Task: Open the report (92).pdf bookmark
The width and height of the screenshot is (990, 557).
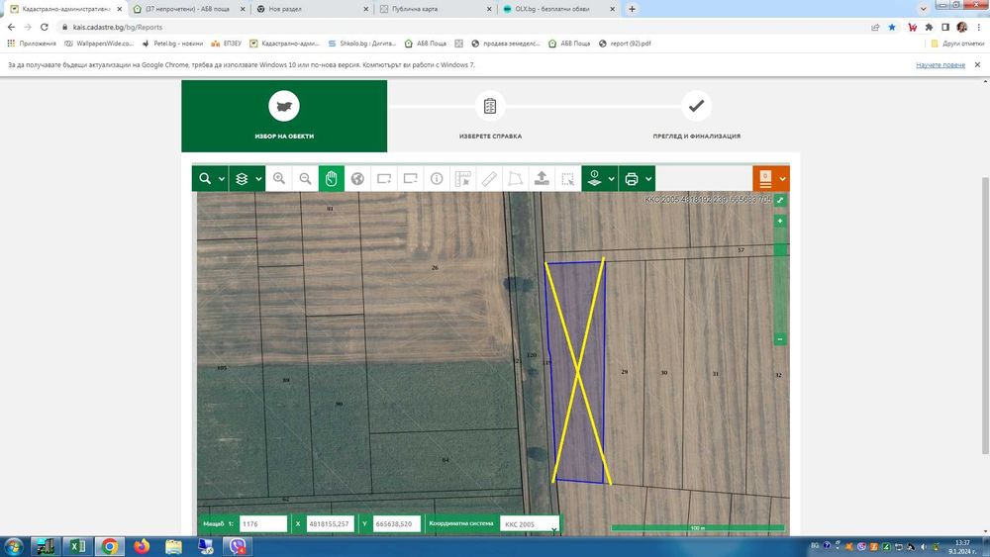Action: (x=625, y=44)
